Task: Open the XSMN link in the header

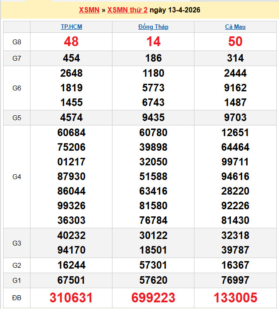Action: pos(89,10)
